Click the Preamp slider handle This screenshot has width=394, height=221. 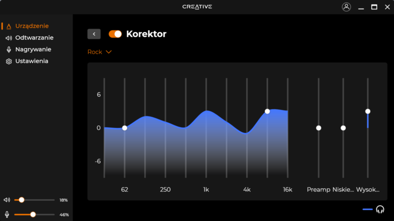click(319, 128)
